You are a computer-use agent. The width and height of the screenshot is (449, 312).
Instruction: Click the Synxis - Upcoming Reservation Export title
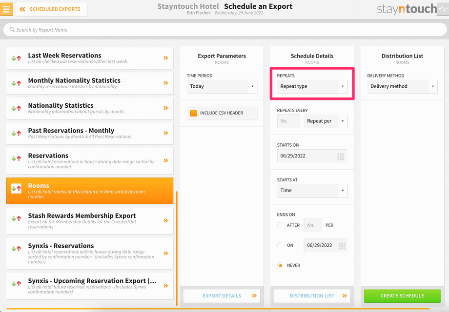pyautogui.click(x=92, y=281)
